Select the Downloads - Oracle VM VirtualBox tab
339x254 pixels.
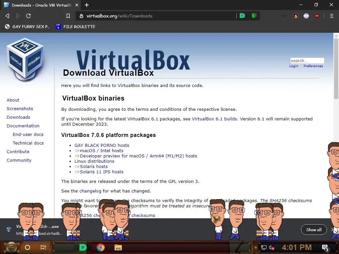[x=41, y=5]
